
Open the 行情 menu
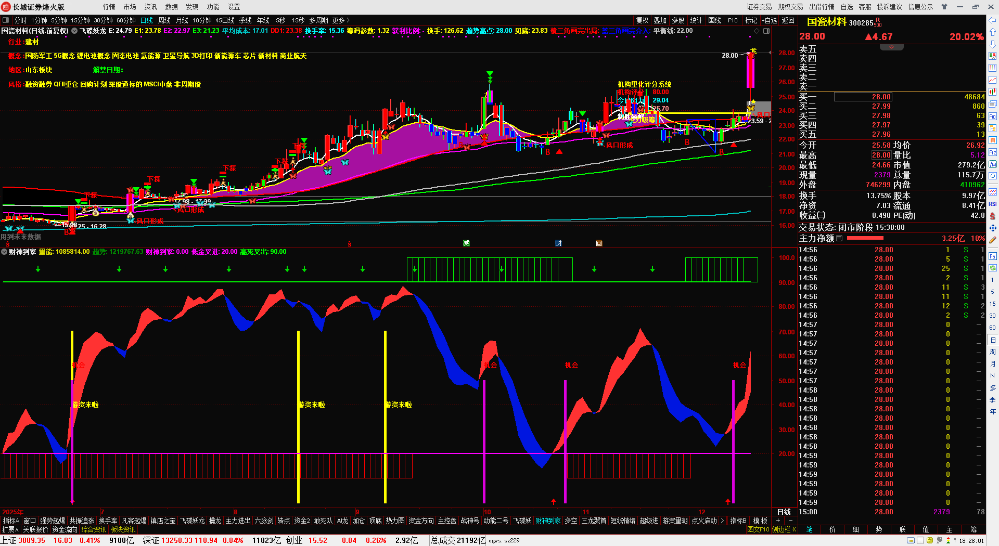tap(109, 7)
